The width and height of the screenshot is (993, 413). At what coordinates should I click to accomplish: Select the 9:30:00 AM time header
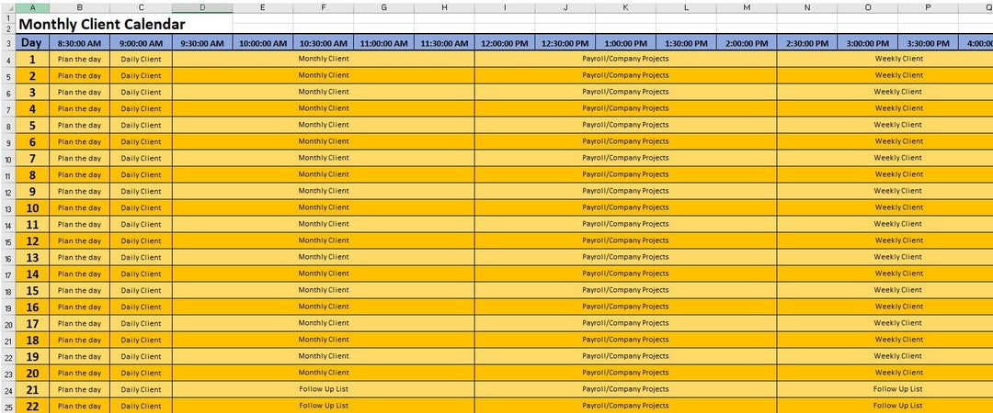(202, 43)
